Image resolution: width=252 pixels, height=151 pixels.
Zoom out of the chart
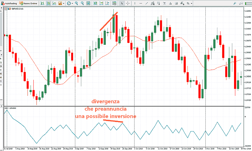[x=82, y=3]
